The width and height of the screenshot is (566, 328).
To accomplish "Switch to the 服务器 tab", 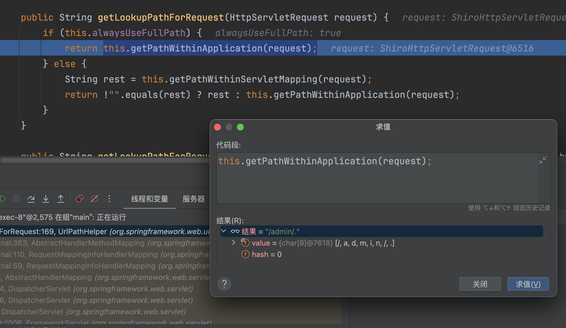I will pyautogui.click(x=193, y=199).
